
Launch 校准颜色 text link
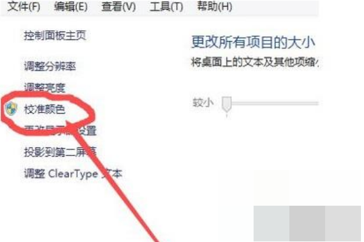click(x=45, y=109)
